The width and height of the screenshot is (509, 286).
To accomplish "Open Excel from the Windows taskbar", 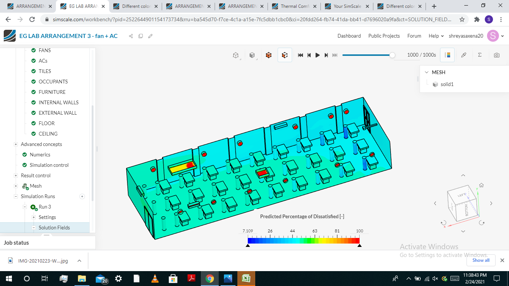I will point(246,279).
